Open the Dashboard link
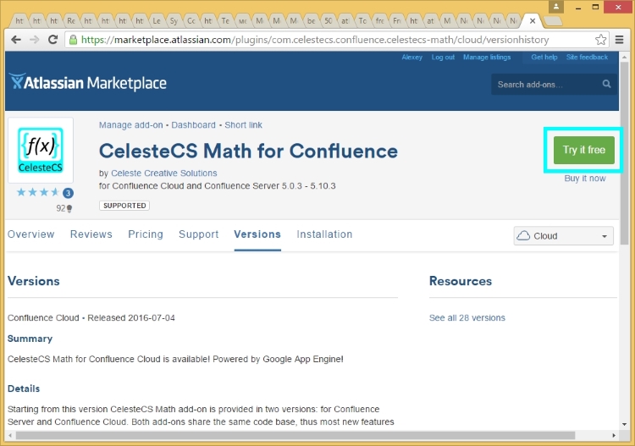Viewport: 635px width, 446px height. coord(193,125)
